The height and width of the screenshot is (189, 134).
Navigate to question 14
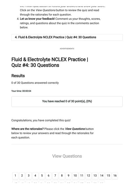[102, 175]
